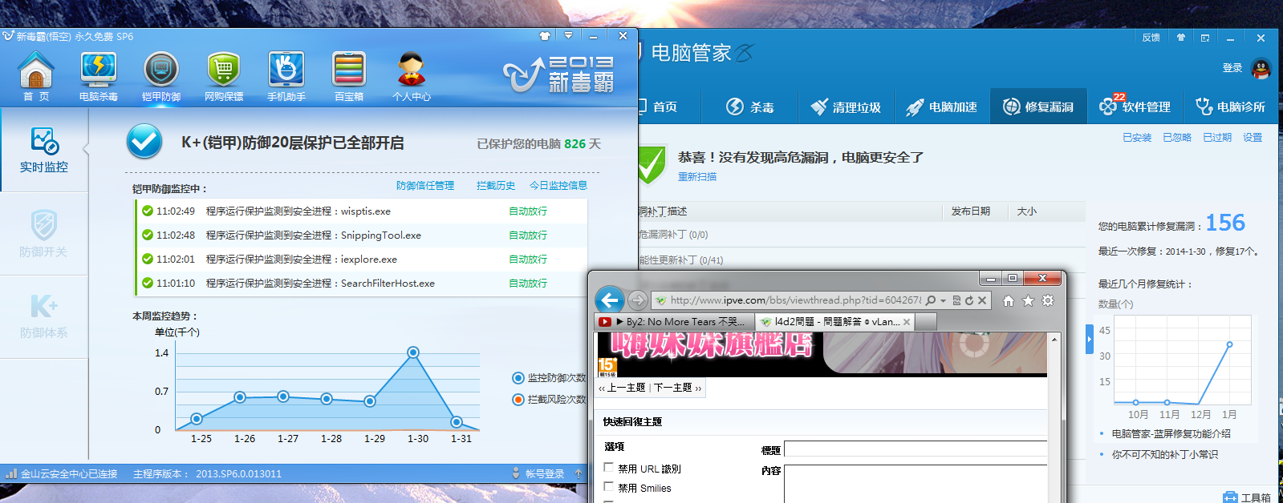Click 自动放行 for iexplore.exe row
This screenshot has height=503, width=1283.
pyautogui.click(x=528, y=260)
